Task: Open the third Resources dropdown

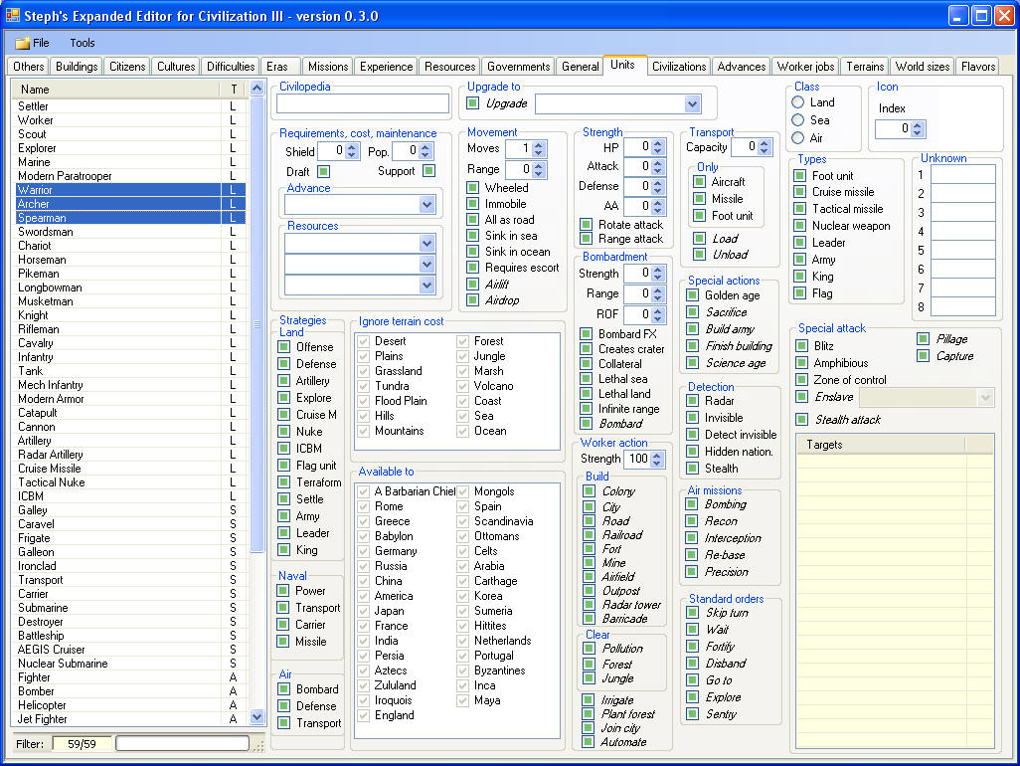Action: pos(426,285)
